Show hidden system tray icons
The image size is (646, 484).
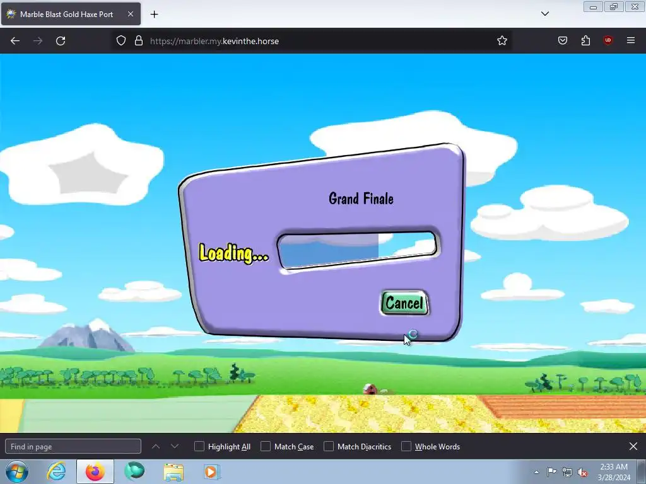(536, 472)
